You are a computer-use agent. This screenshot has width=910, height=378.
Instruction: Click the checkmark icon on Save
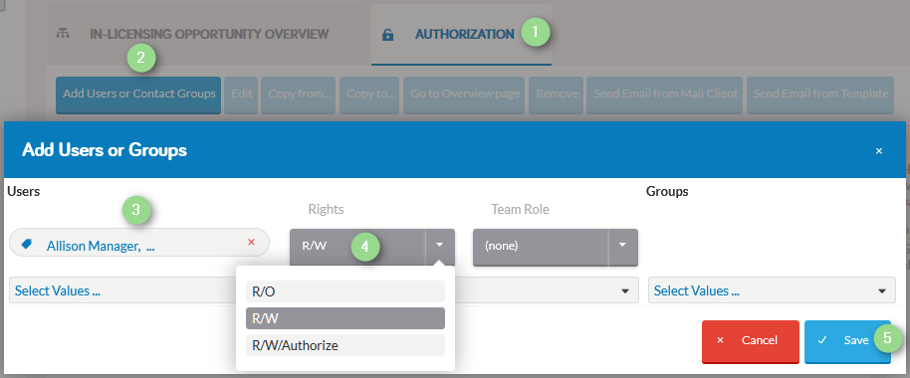(821, 340)
